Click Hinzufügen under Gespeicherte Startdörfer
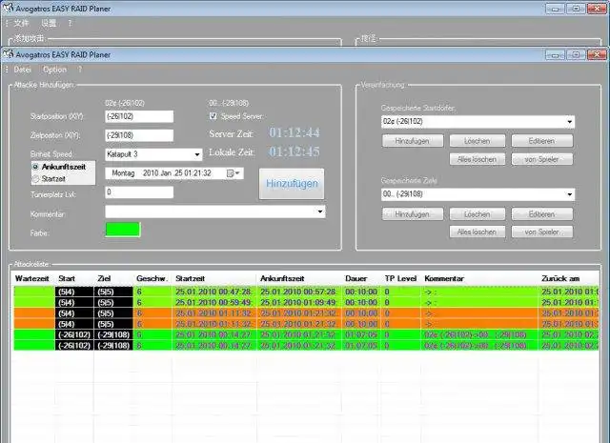This screenshot has width=610, height=443. (413, 141)
